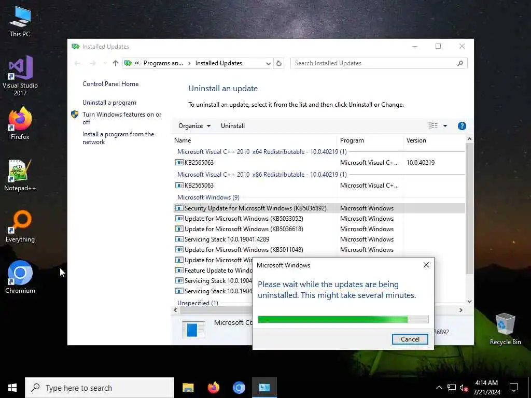Viewport: 531px width, 398px height.
Task: Launch Visual Studio 2017 desktop shortcut
Action: tap(20, 76)
